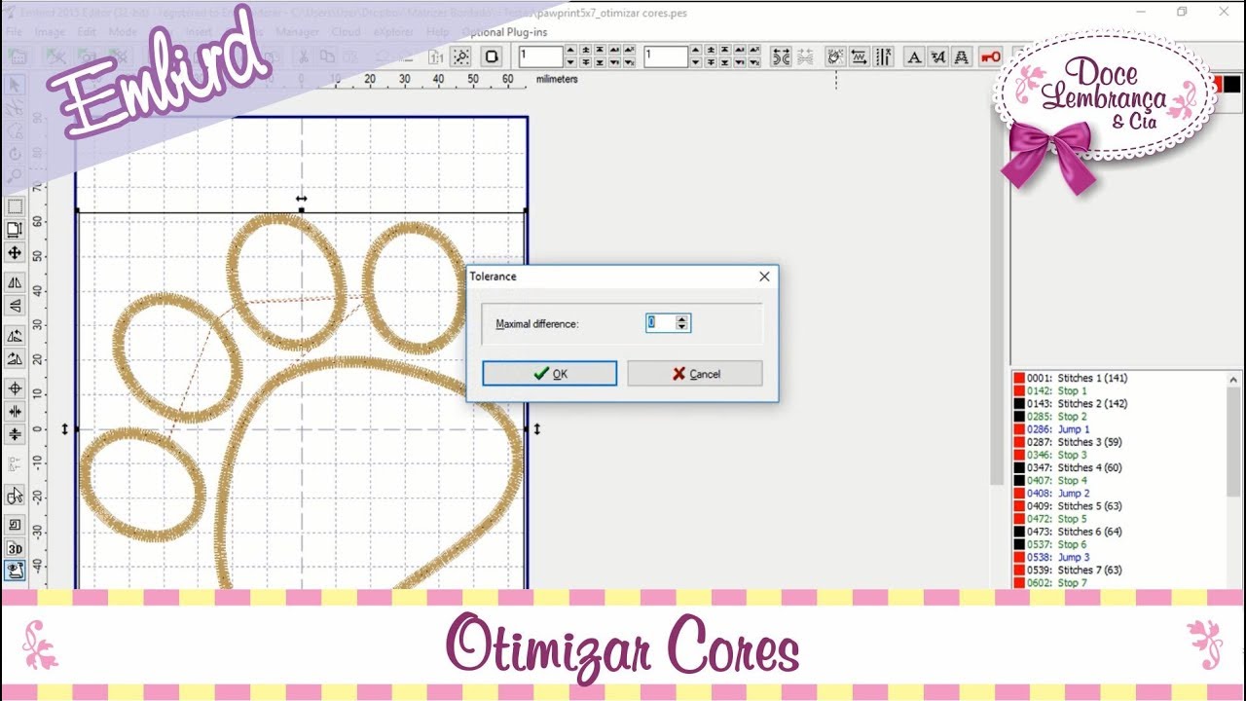Confirm the Tolerance dialog with OK

click(550, 374)
